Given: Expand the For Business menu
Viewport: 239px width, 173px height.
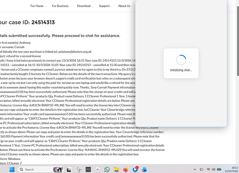Looking at the screenshot, I should 61,6.
